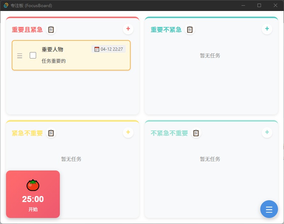This screenshot has width=284, height=224.
Task: Click the tomato Pomodoro icon
Action: pos(33,185)
